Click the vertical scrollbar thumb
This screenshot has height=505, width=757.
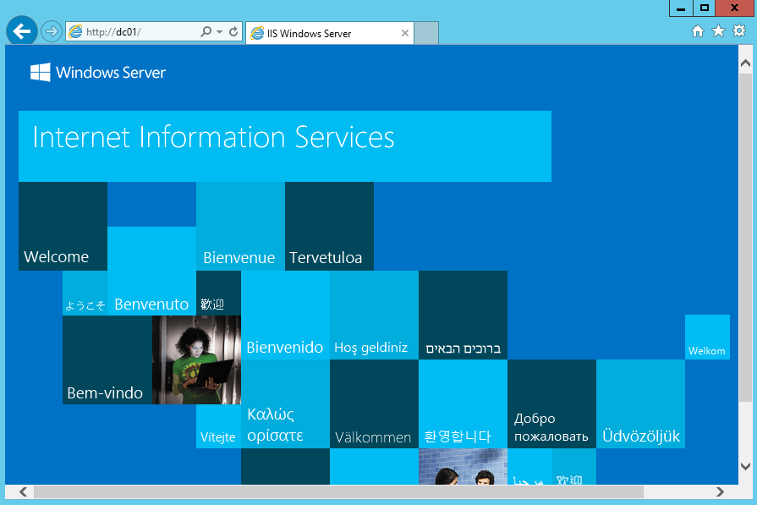coord(745,237)
